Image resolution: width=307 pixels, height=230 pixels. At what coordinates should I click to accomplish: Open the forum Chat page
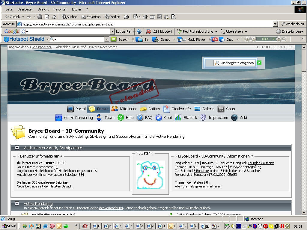[164, 117]
